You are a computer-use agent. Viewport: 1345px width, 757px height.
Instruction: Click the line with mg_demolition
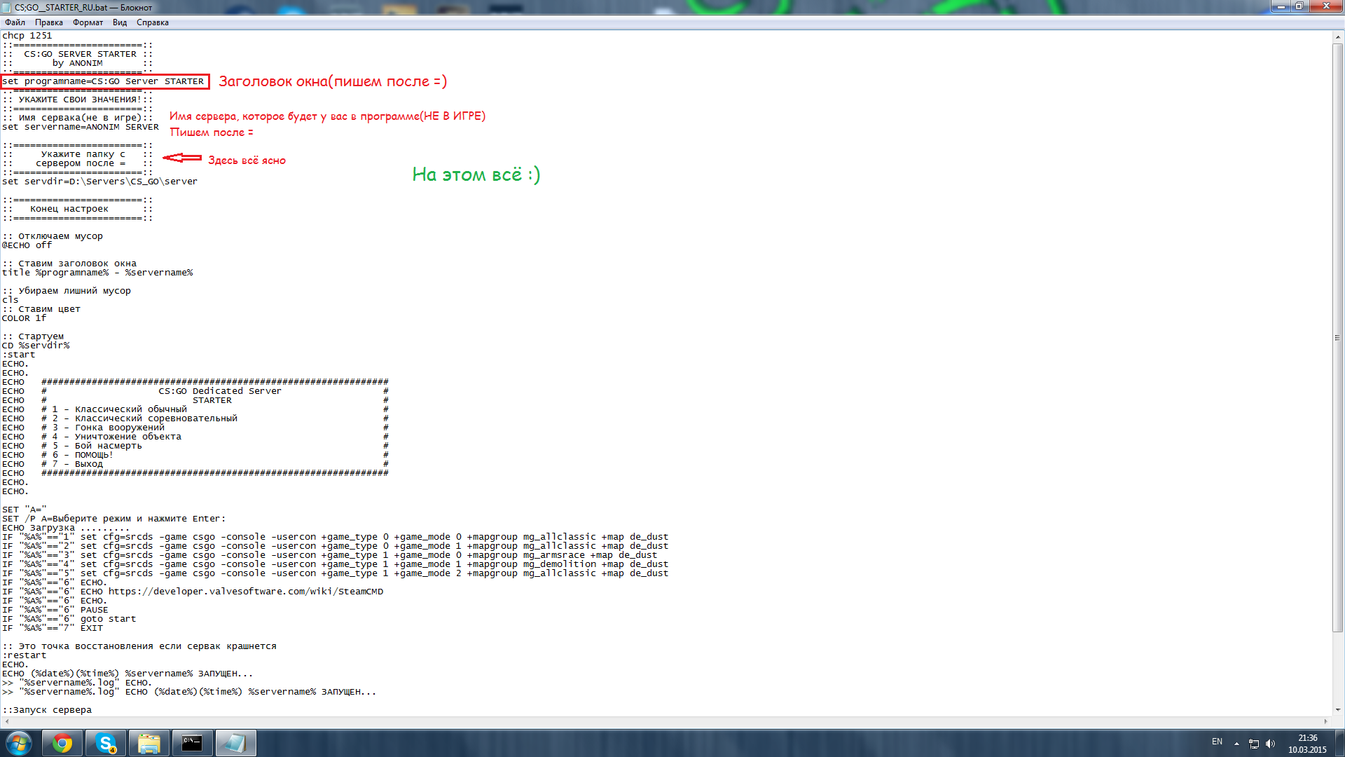[x=336, y=564]
